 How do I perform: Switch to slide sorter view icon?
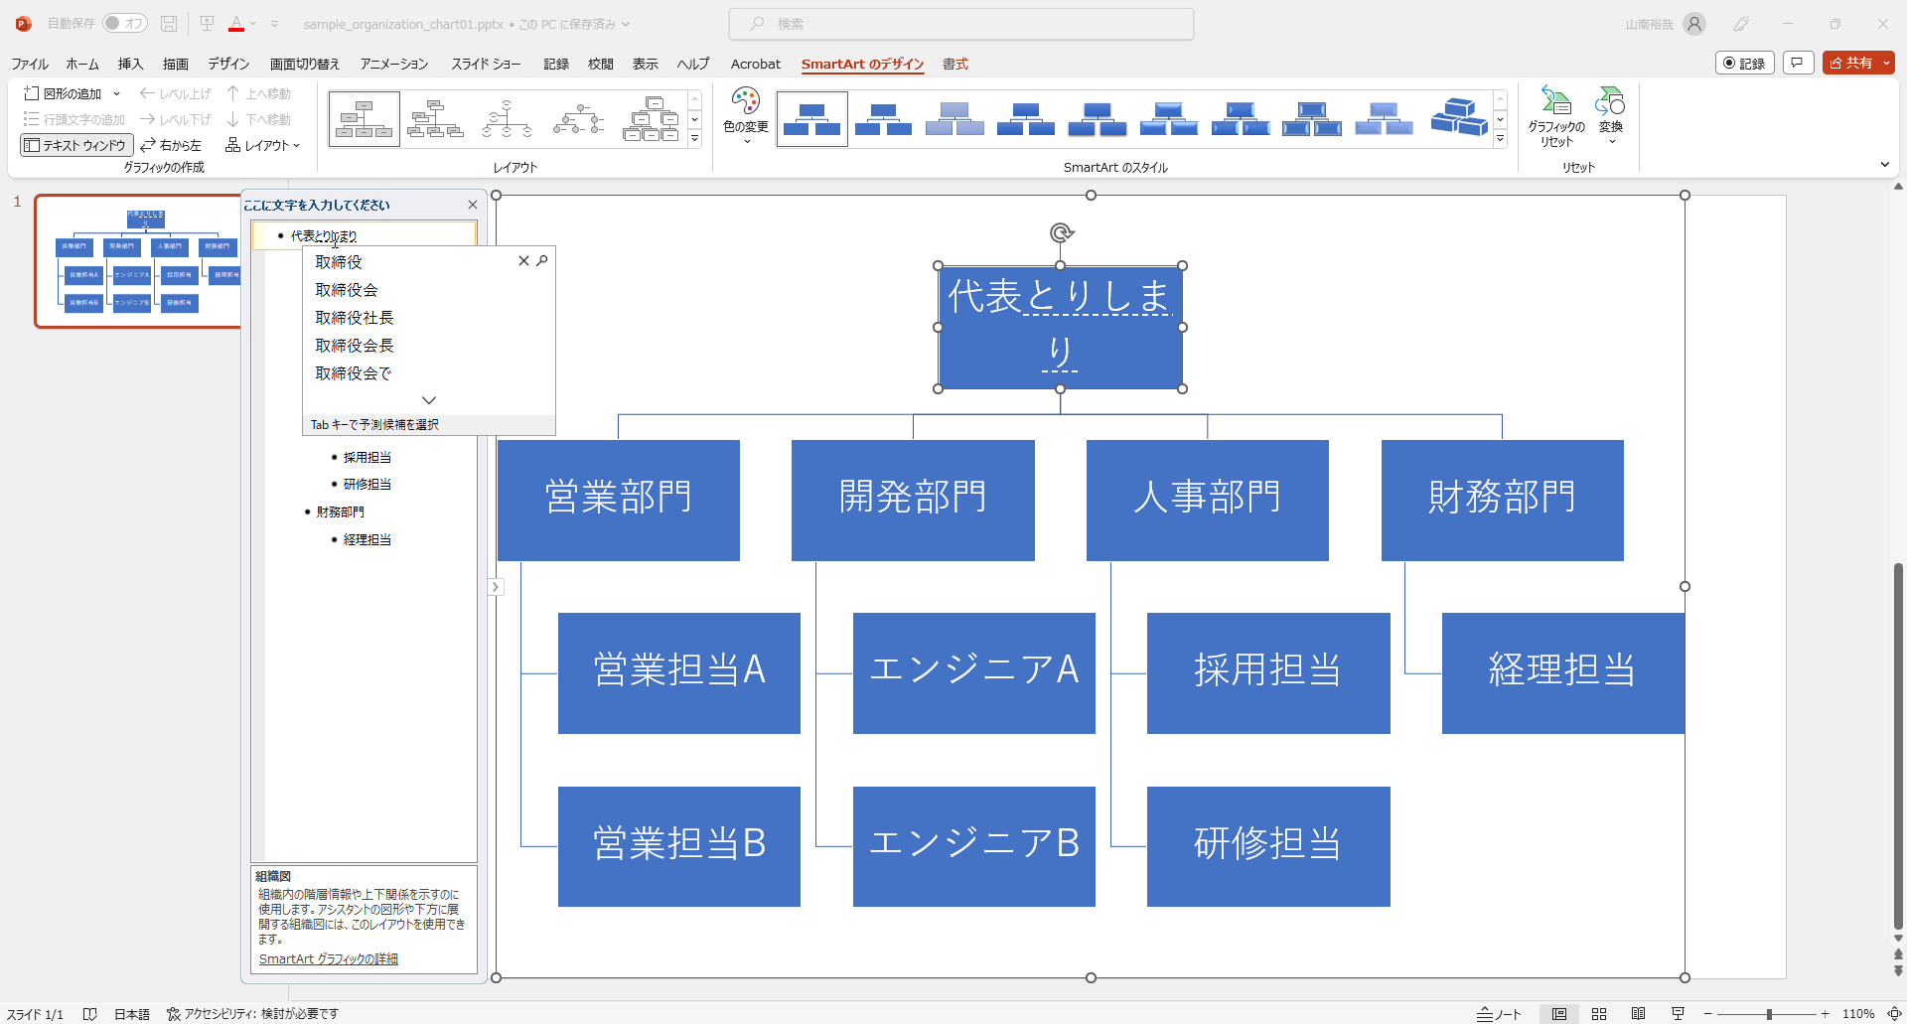(1599, 1014)
